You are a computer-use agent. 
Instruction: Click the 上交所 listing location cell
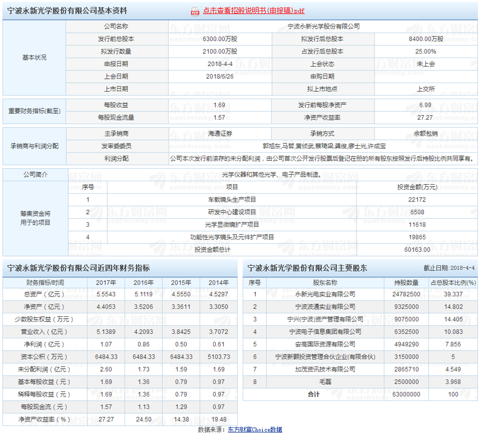point(426,89)
